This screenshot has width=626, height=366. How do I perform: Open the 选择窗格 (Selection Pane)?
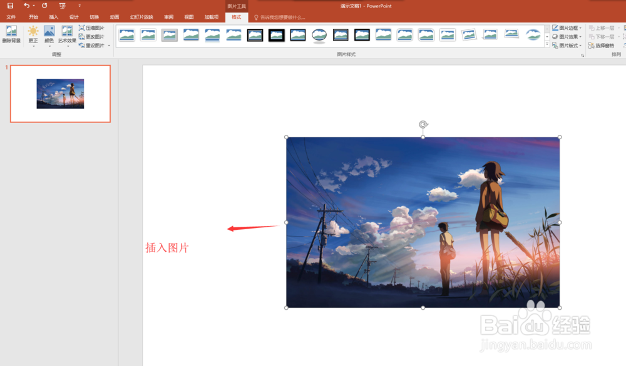602,46
